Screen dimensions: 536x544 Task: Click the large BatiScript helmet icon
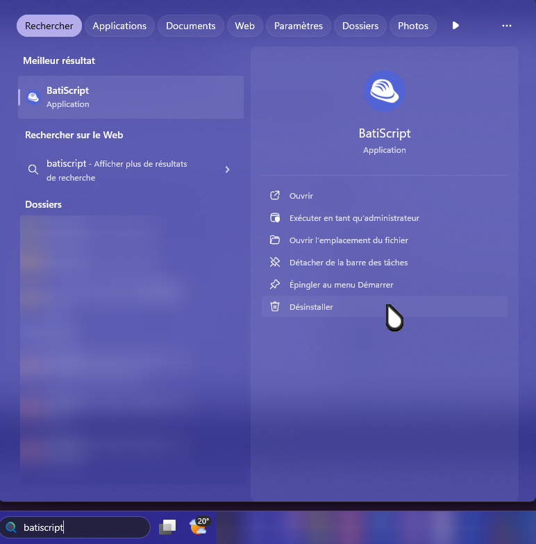click(385, 91)
